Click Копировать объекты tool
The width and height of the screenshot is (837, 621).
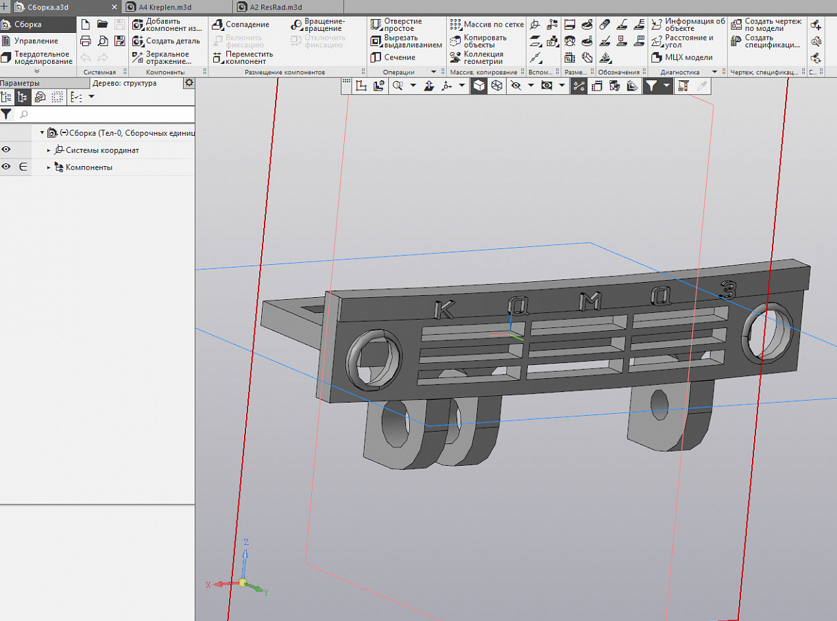coord(478,41)
